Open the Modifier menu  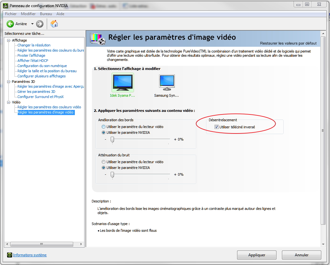click(x=28, y=14)
